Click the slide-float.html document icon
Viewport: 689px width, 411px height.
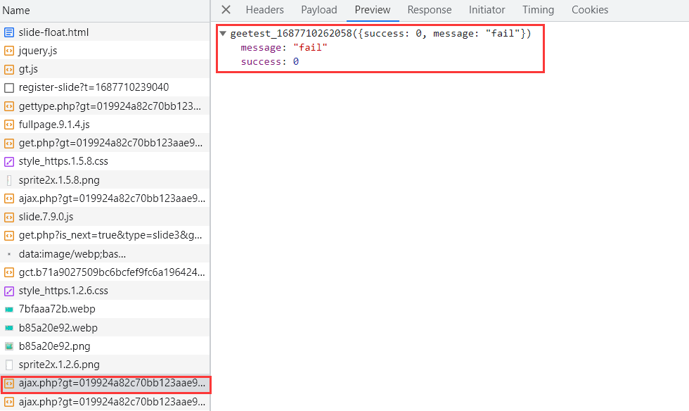point(9,32)
